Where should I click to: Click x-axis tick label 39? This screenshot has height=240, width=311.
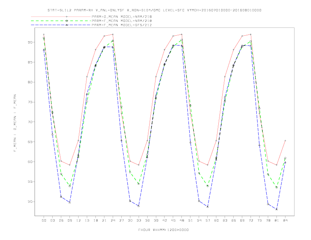pos(156,220)
